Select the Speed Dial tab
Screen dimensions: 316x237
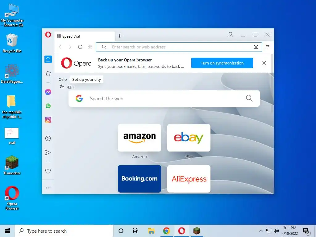[x=85, y=36]
